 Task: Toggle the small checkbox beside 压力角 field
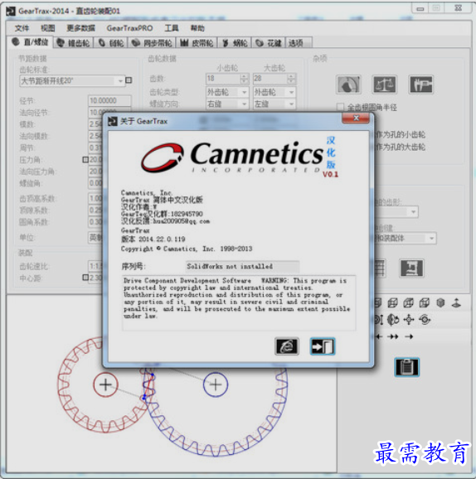[x=85, y=159]
